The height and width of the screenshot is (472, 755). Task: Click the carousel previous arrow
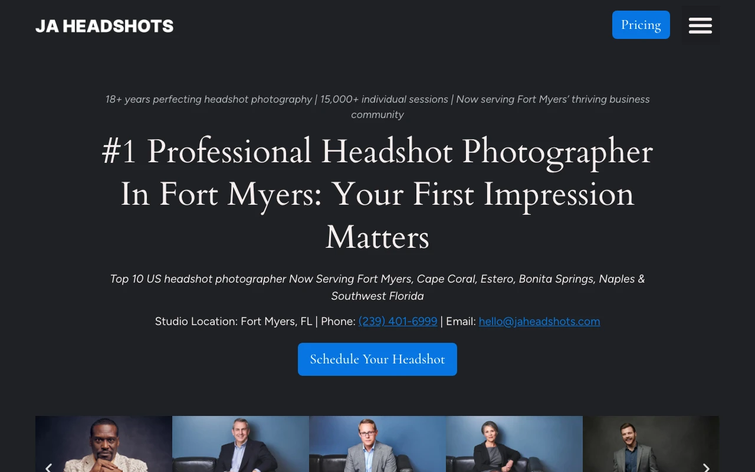pos(48,467)
